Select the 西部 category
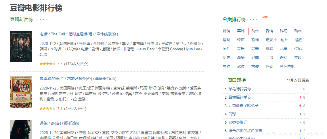Image resolution: width=327 pixels, height=139 pixels. coord(269,57)
